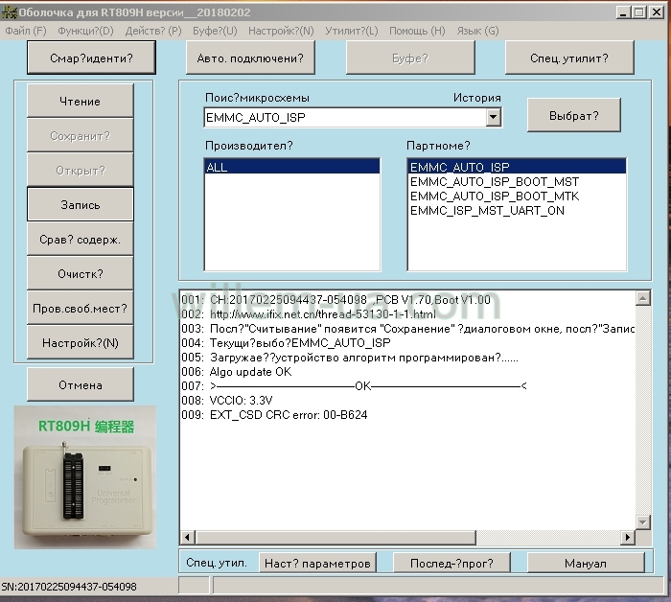Select EMMC_ISP_MST_UART_ON part entry

487,211
